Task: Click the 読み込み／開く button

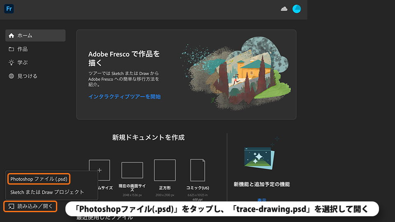Action: 30,206
